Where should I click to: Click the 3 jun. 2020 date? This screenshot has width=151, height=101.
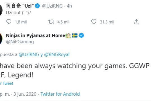(25, 94)
